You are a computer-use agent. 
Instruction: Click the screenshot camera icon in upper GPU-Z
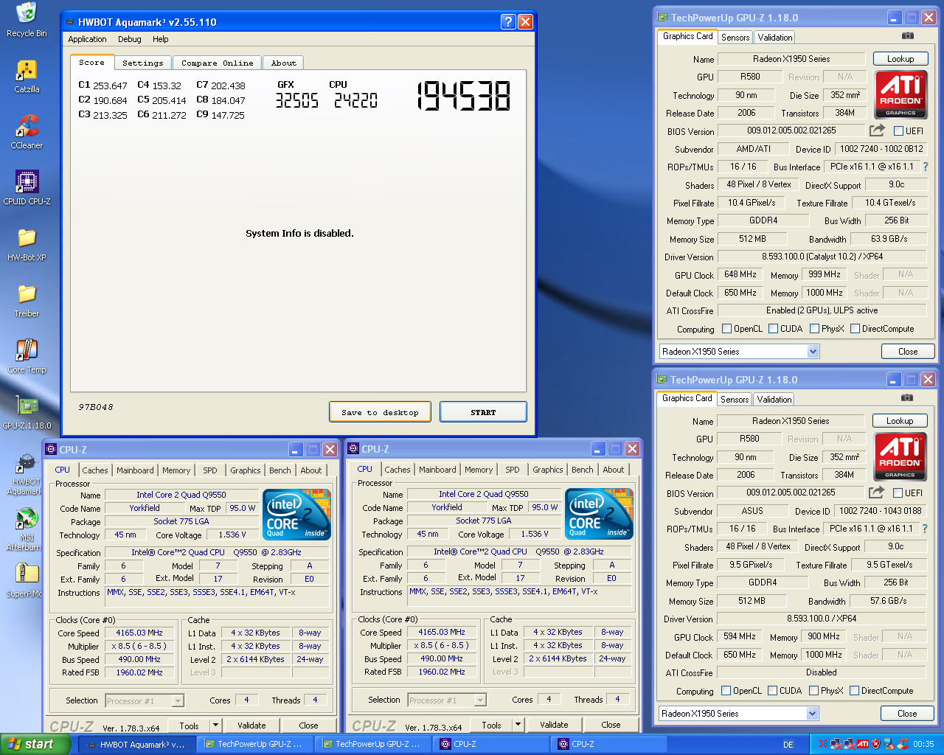(908, 35)
